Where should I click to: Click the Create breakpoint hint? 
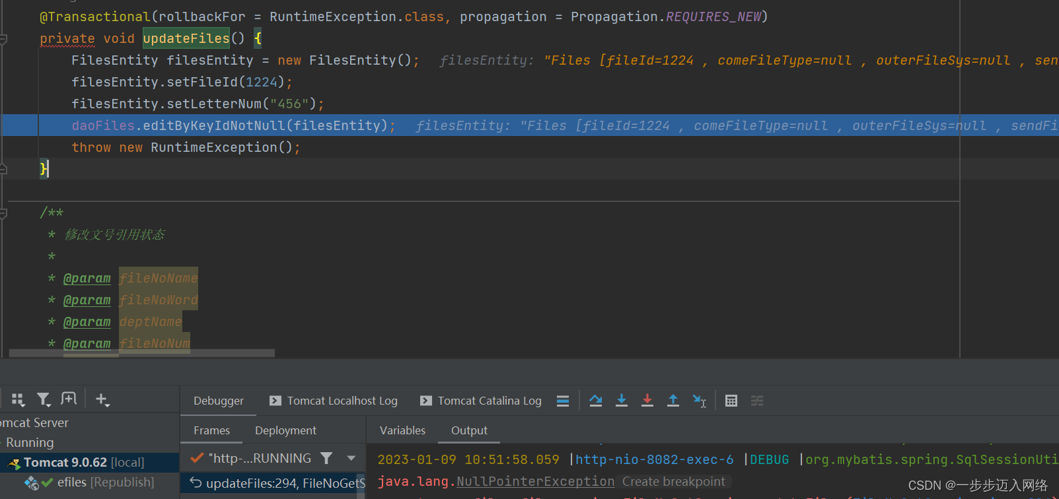point(673,482)
